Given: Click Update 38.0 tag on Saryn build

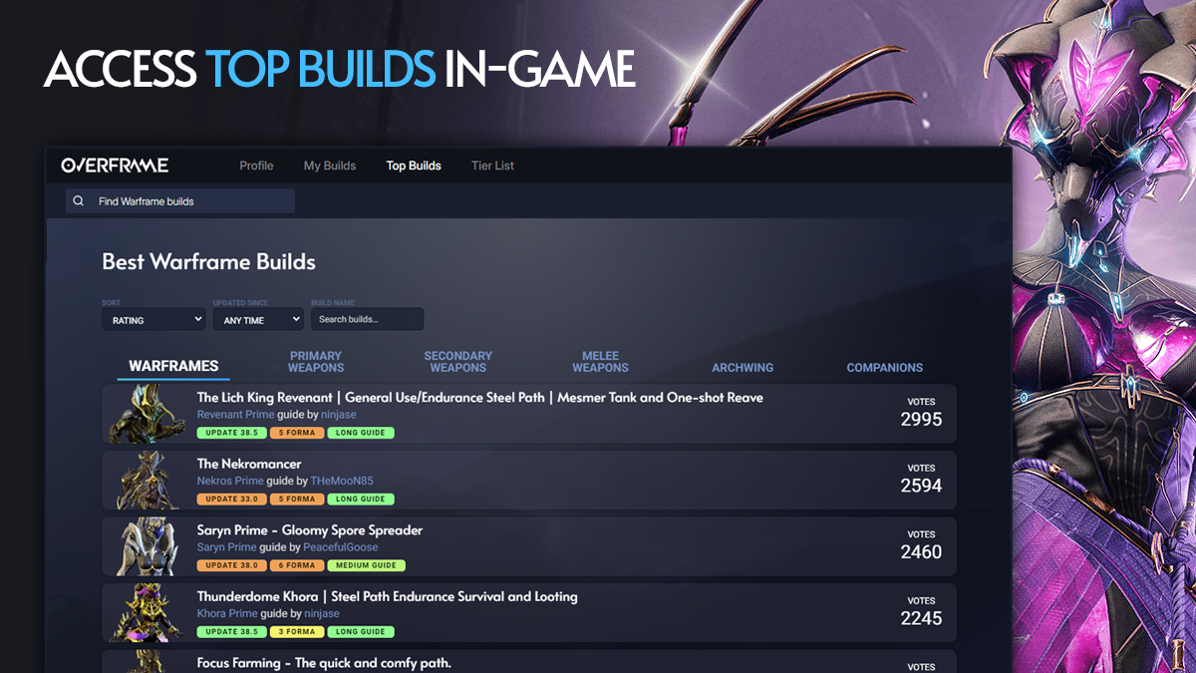Looking at the screenshot, I should coord(230,565).
